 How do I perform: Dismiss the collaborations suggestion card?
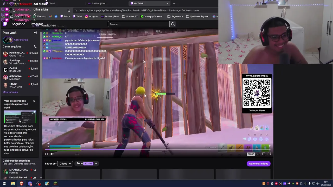tap(34, 101)
